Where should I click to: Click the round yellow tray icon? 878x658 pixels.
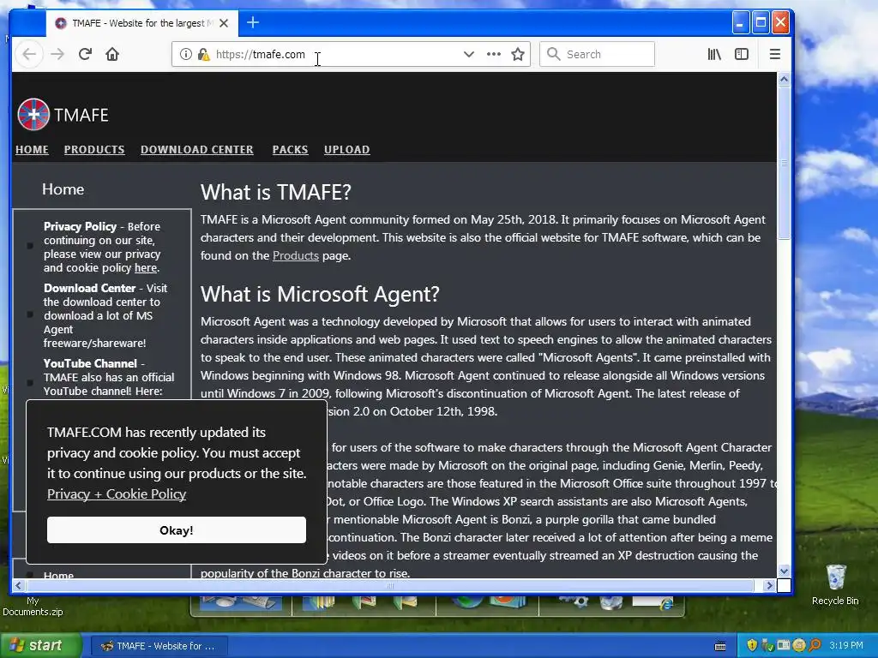point(799,645)
